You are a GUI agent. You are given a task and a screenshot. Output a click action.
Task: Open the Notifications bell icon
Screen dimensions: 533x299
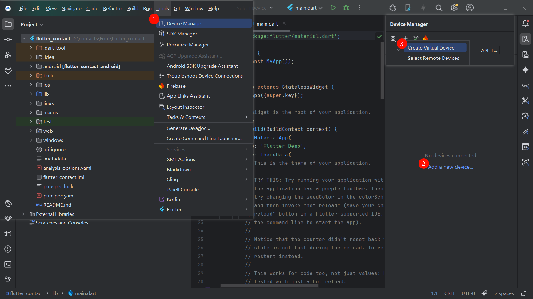click(525, 23)
